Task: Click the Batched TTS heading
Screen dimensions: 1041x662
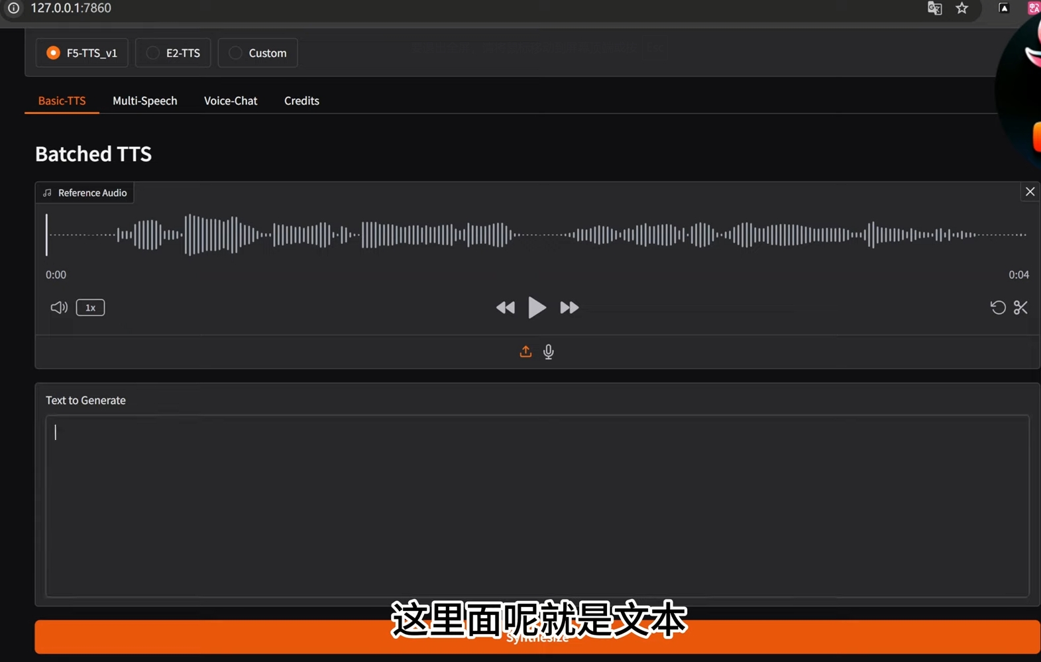Action: 93,154
